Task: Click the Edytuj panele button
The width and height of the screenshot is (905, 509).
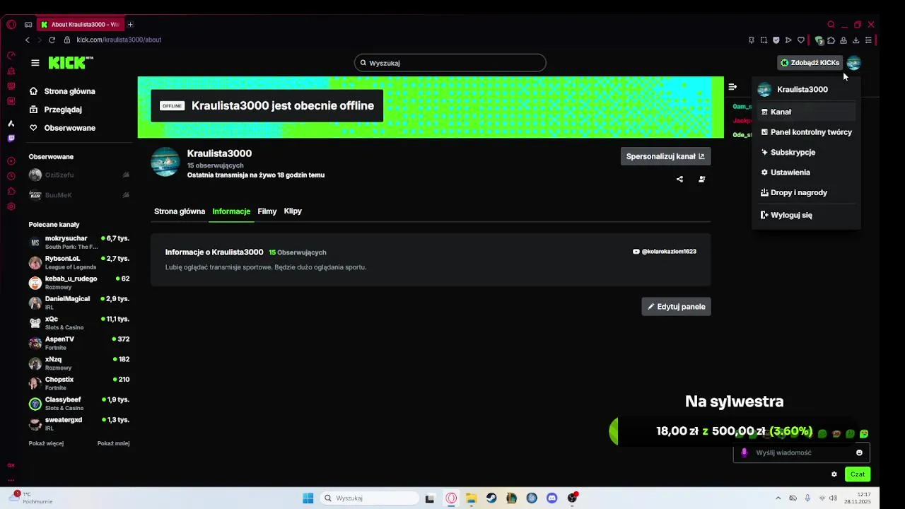Action: (676, 307)
